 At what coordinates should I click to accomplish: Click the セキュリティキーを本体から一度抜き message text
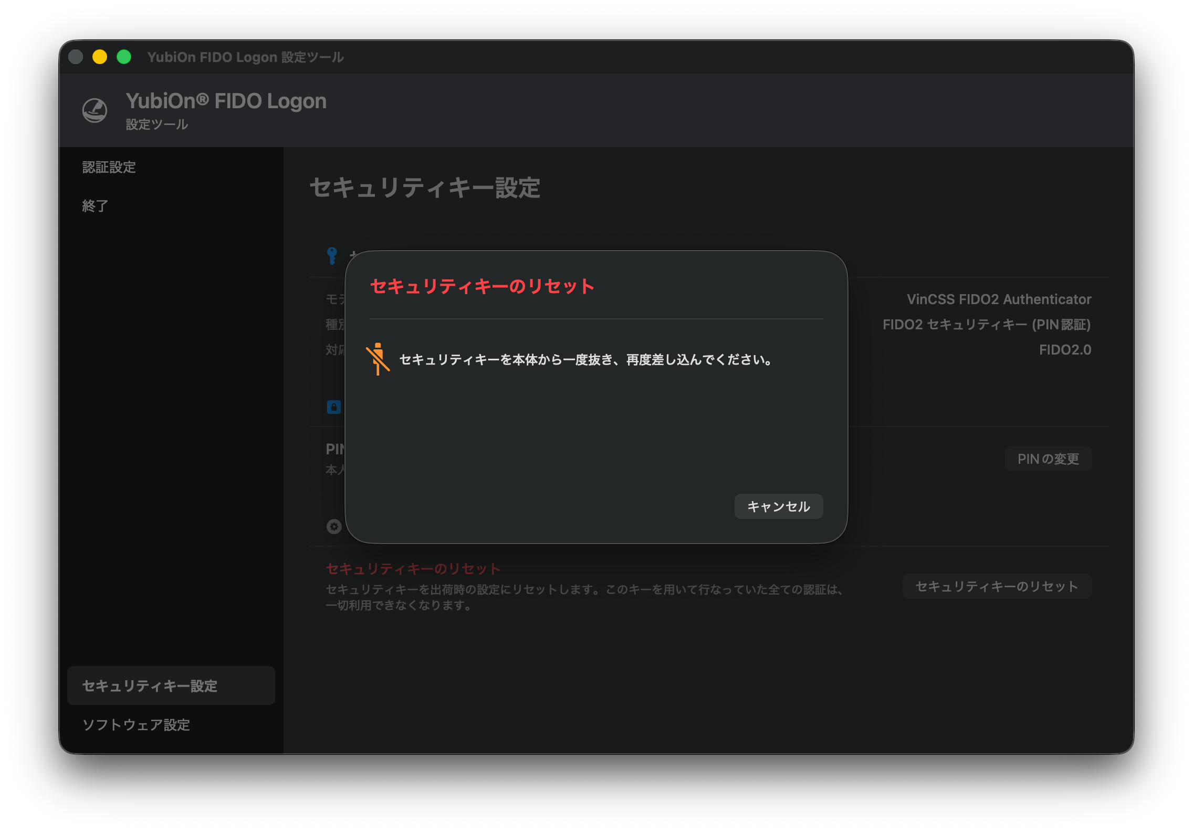[x=585, y=360]
